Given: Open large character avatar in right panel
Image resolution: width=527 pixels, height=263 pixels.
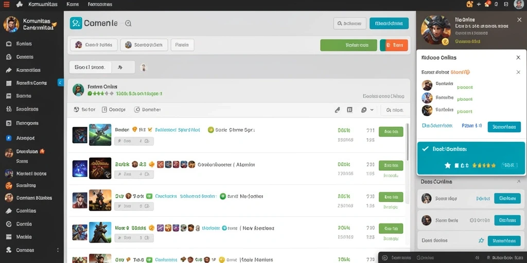Looking at the screenshot, I should (435, 30).
